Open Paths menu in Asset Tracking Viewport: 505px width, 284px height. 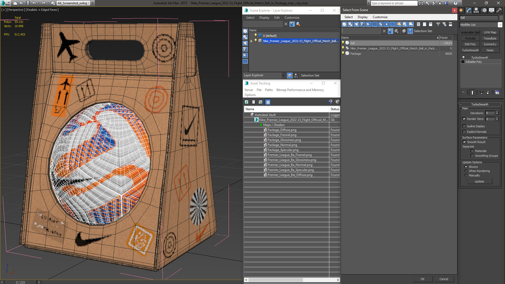pyautogui.click(x=269, y=90)
